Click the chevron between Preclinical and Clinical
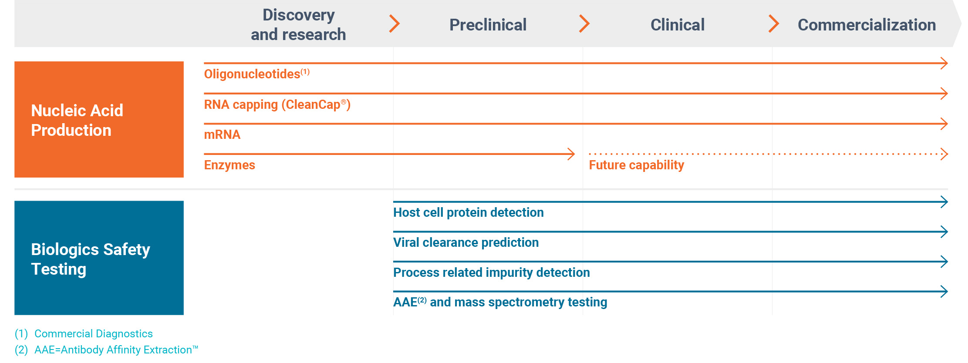968x363 pixels. 584,24
